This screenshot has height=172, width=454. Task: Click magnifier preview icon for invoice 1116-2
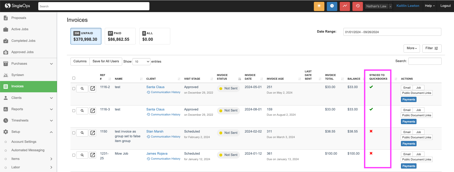(82, 89)
